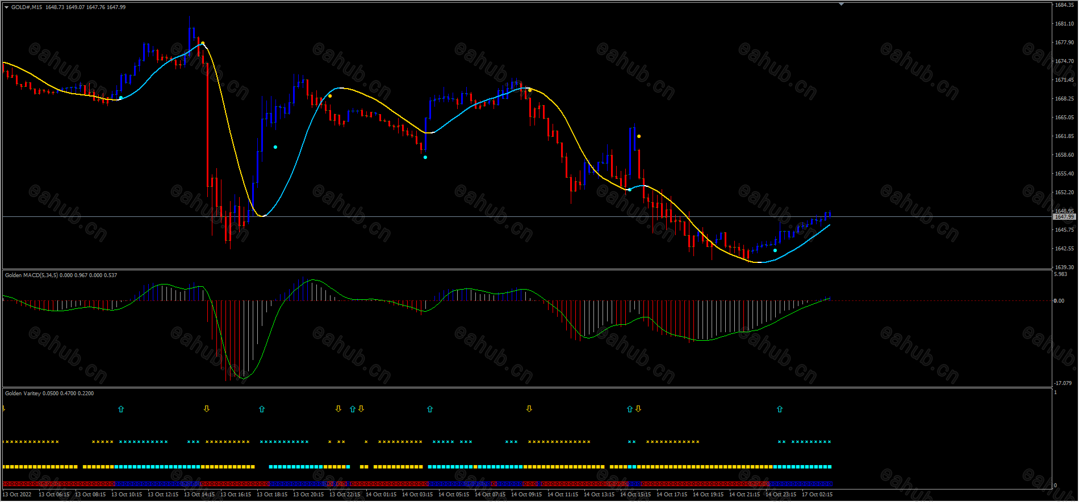Viewport: 1079px width, 502px height.
Task: Click the blue up arrow above 13 Oct 18:15
Action: [x=262, y=409]
